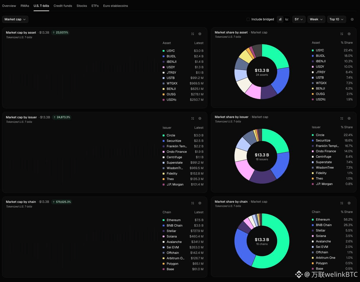
Task: Expand Market share by chain panel fullscreen
Action: click(x=342, y=203)
